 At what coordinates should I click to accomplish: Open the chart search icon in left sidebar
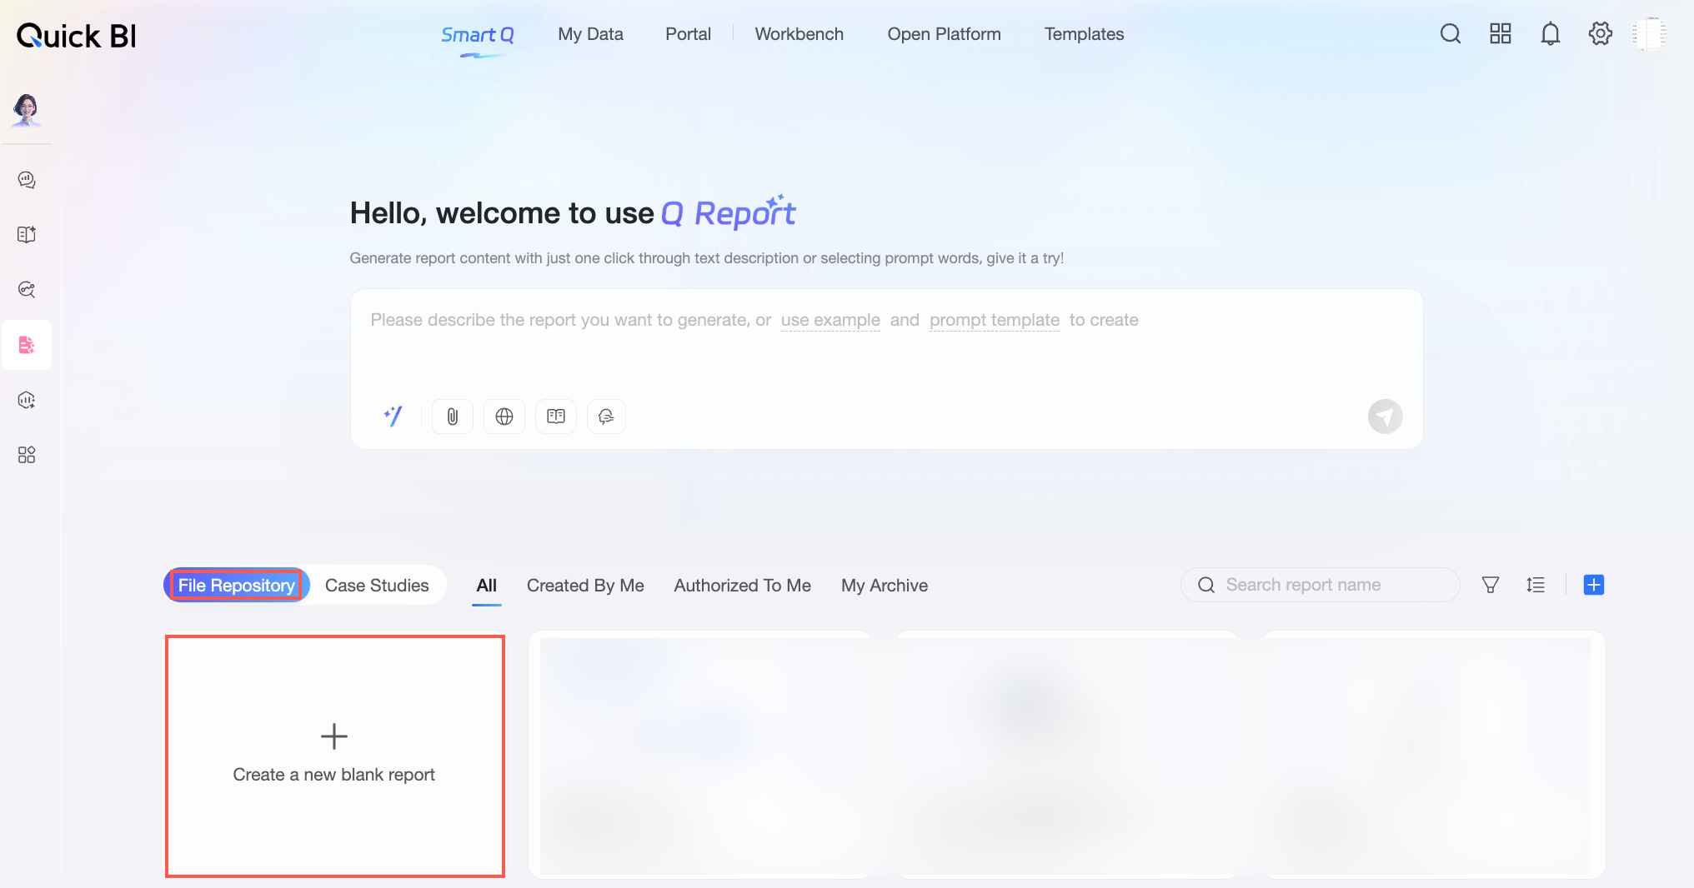[27, 290]
